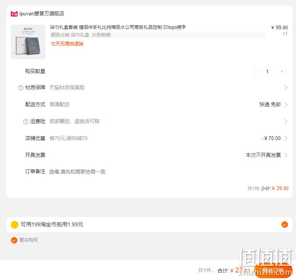Open the bath towel gift box product title

pyautogui.click(x=118, y=27)
